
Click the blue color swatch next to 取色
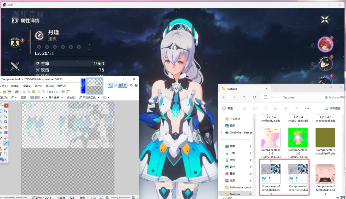click(x=32, y=97)
